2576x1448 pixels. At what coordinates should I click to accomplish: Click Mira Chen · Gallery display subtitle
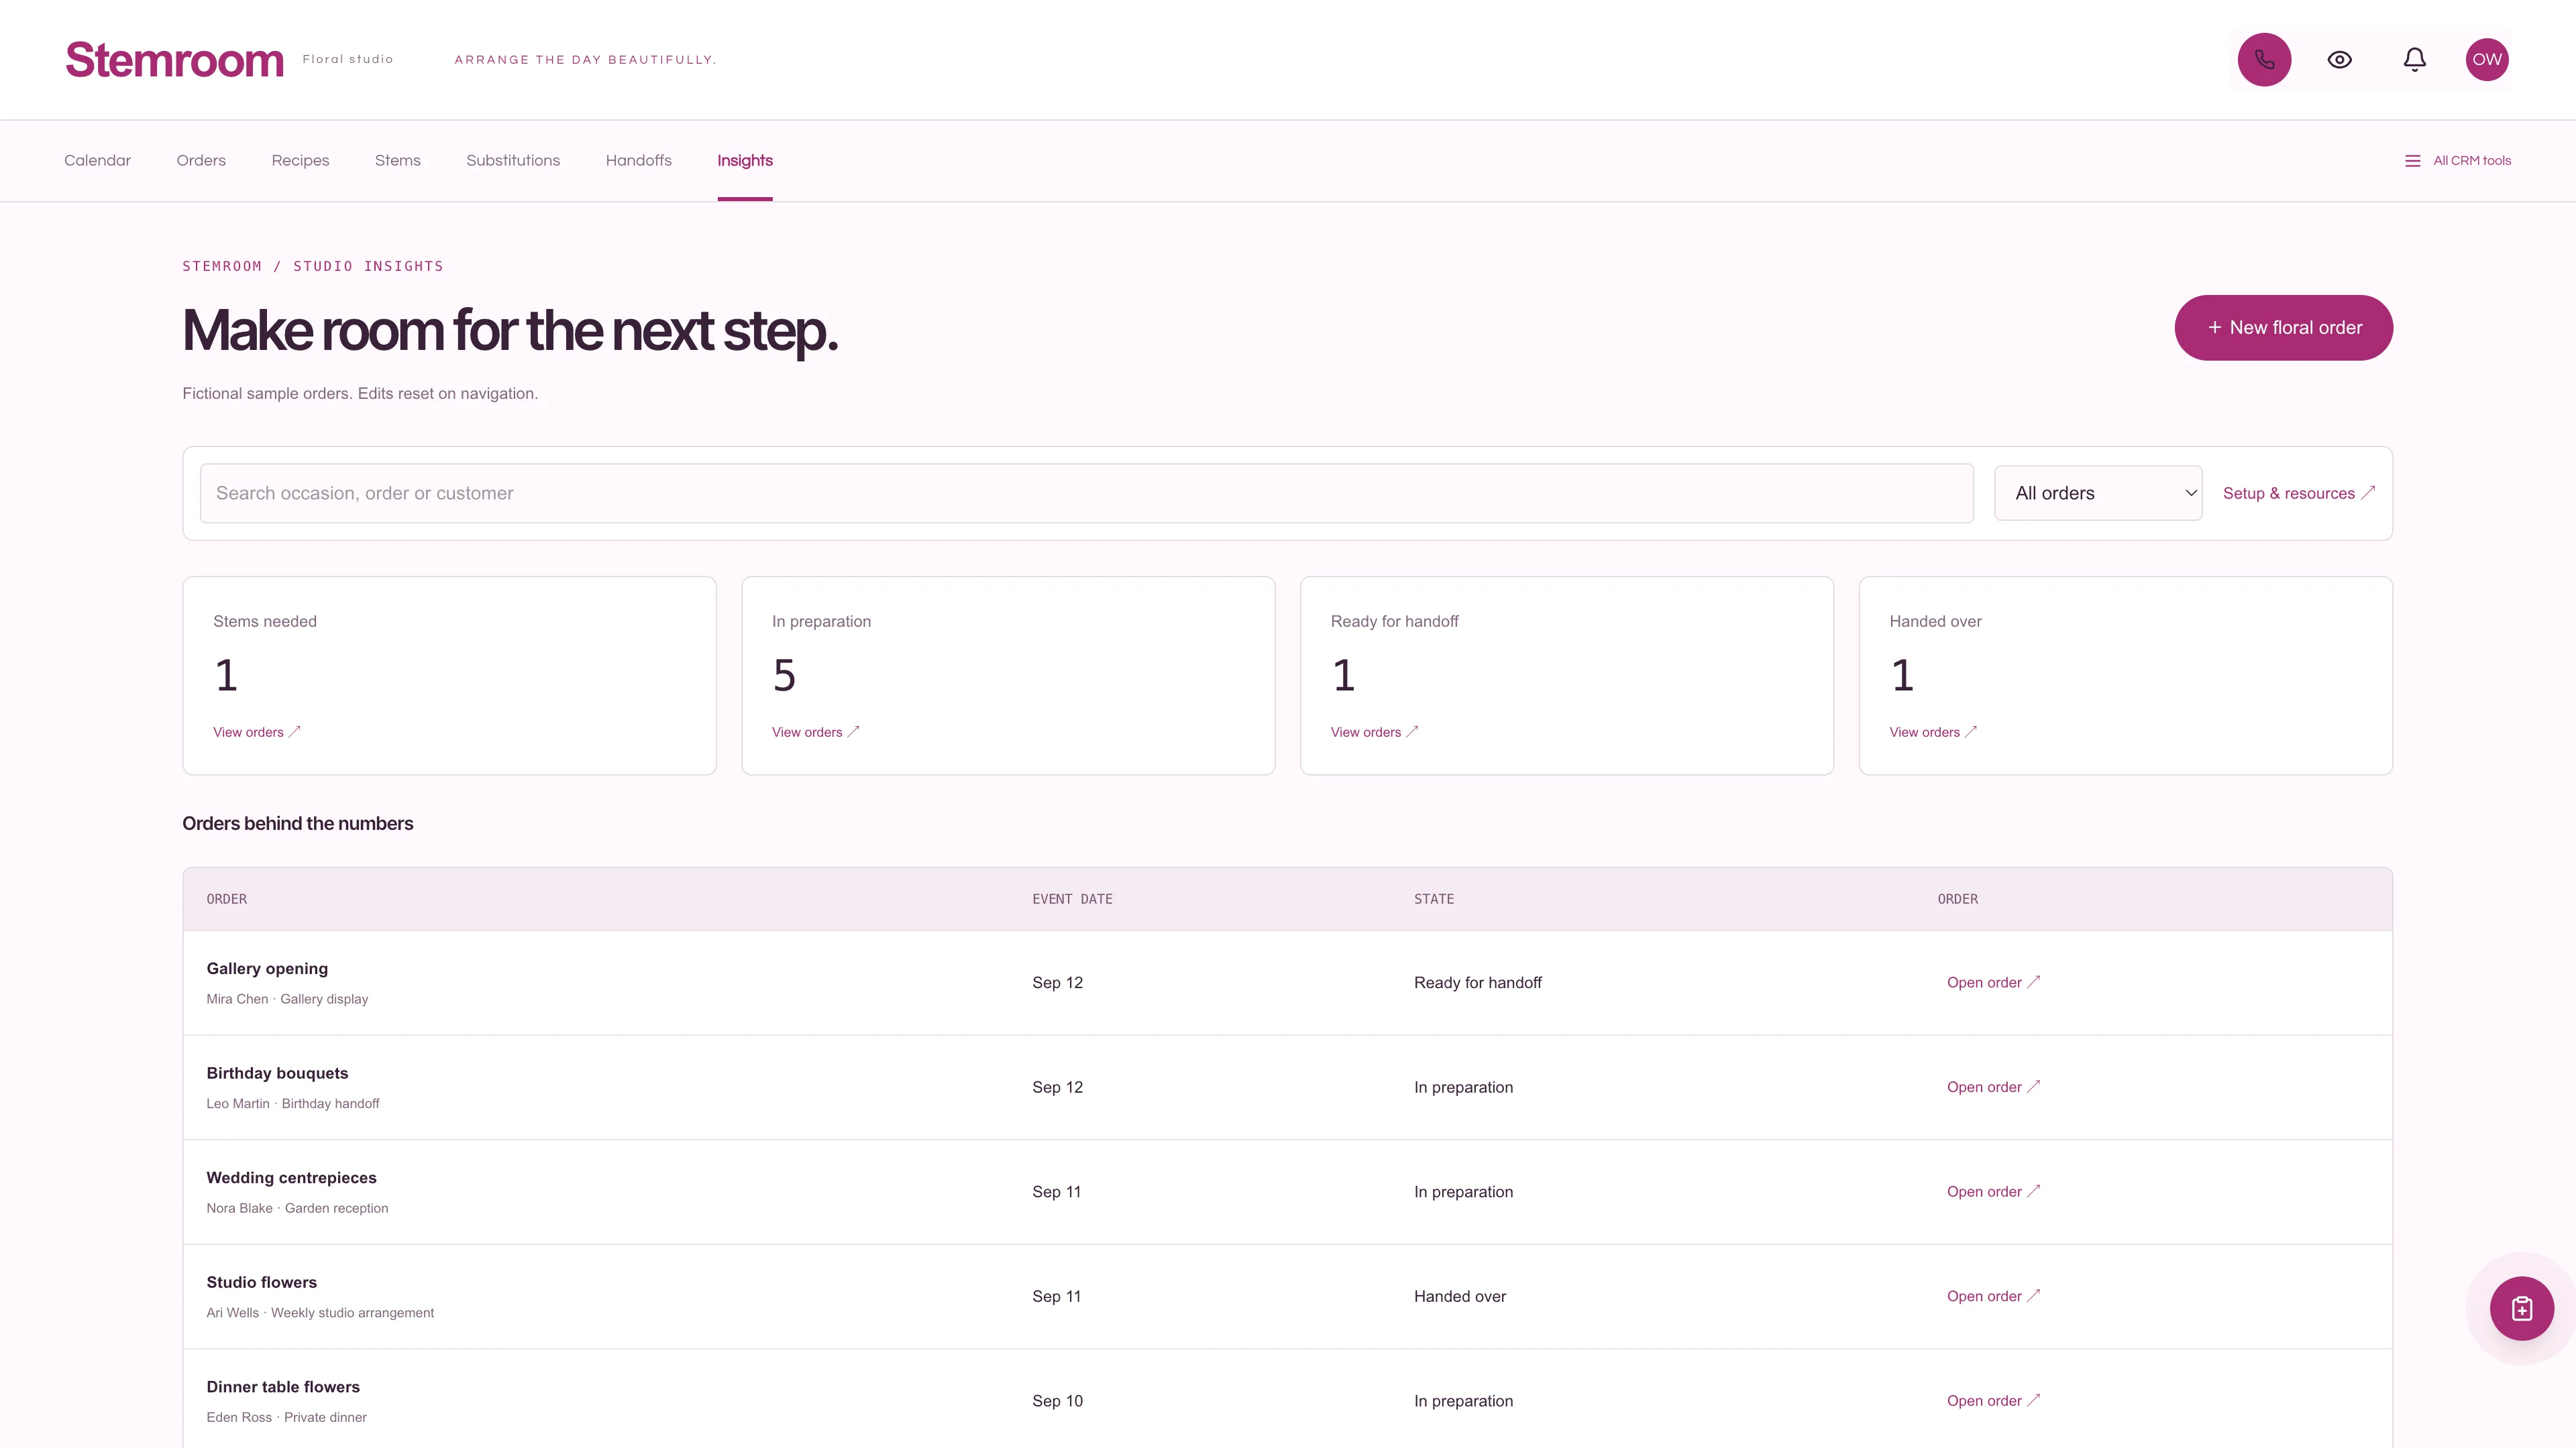pos(287,1000)
